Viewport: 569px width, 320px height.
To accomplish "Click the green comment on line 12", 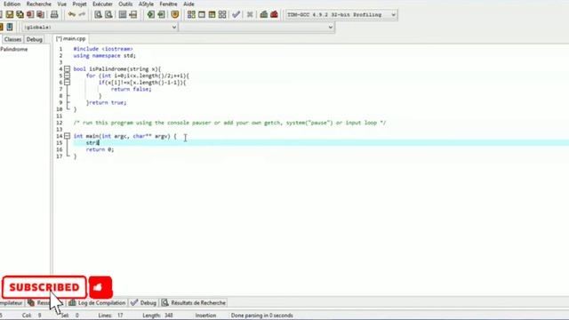I will (x=229, y=123).
